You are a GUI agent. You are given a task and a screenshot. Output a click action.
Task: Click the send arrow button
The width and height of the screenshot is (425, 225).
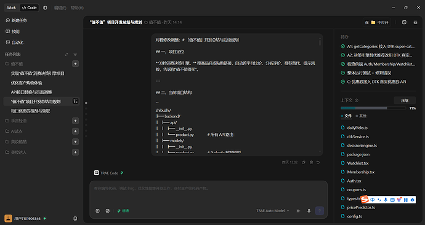click(x=319, y=211)
